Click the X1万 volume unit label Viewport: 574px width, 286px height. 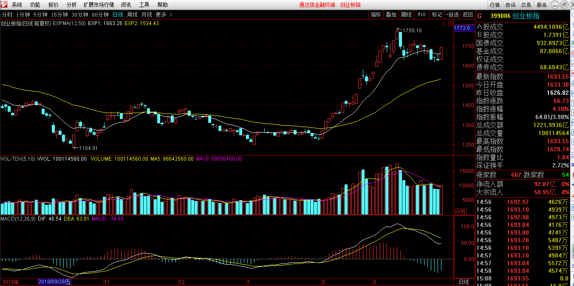[x=460, y=212]
